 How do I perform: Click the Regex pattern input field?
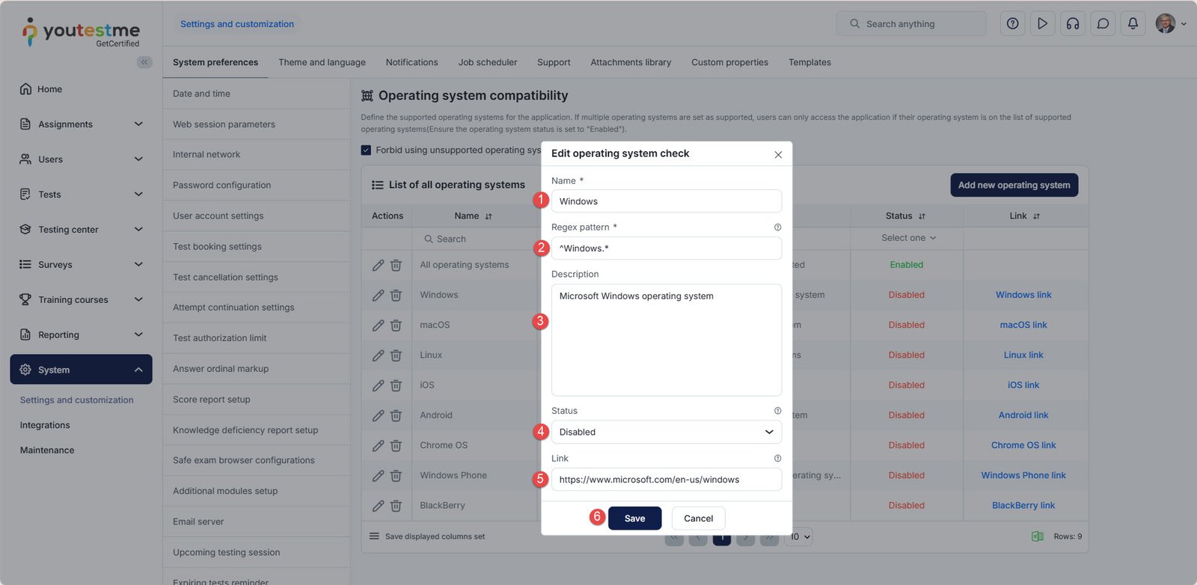pyautogui.click(x=666, y=248)
